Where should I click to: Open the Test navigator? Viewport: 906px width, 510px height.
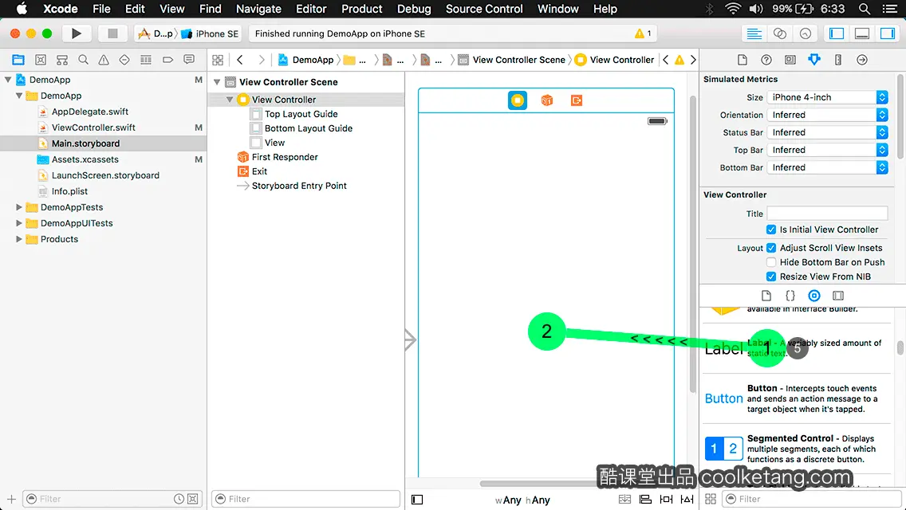pyautogui.click(x=124, y=60)
